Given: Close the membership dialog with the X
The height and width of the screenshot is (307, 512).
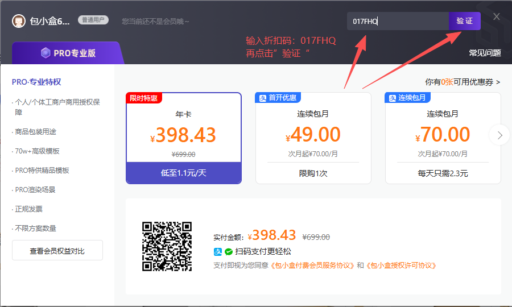Looking at the screenshot, I should (496, 16).
